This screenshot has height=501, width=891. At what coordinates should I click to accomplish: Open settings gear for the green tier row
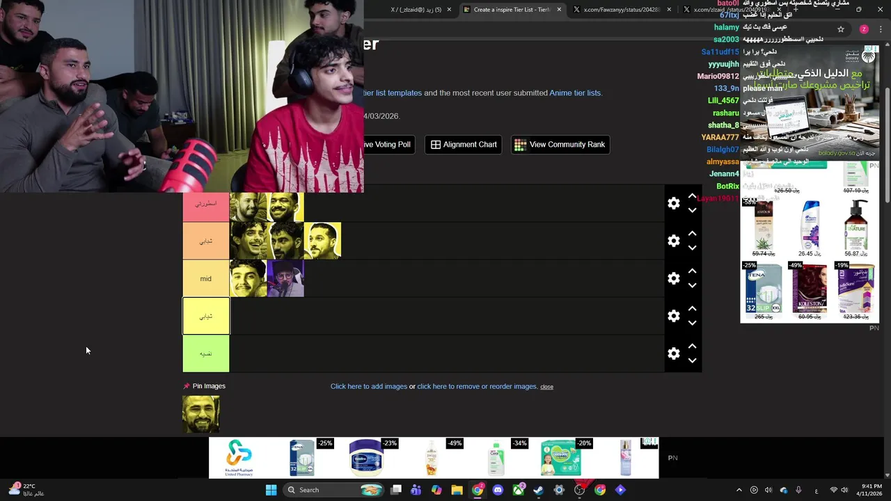(673, 353)
